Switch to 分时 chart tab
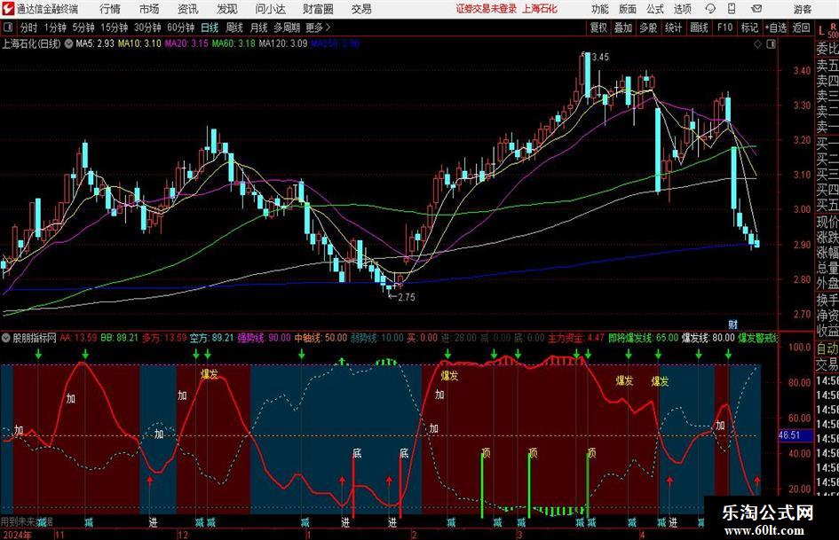Image resolution: width=839 pixels, height=540 pixels. pyautogui.click(x=29, y=27)
